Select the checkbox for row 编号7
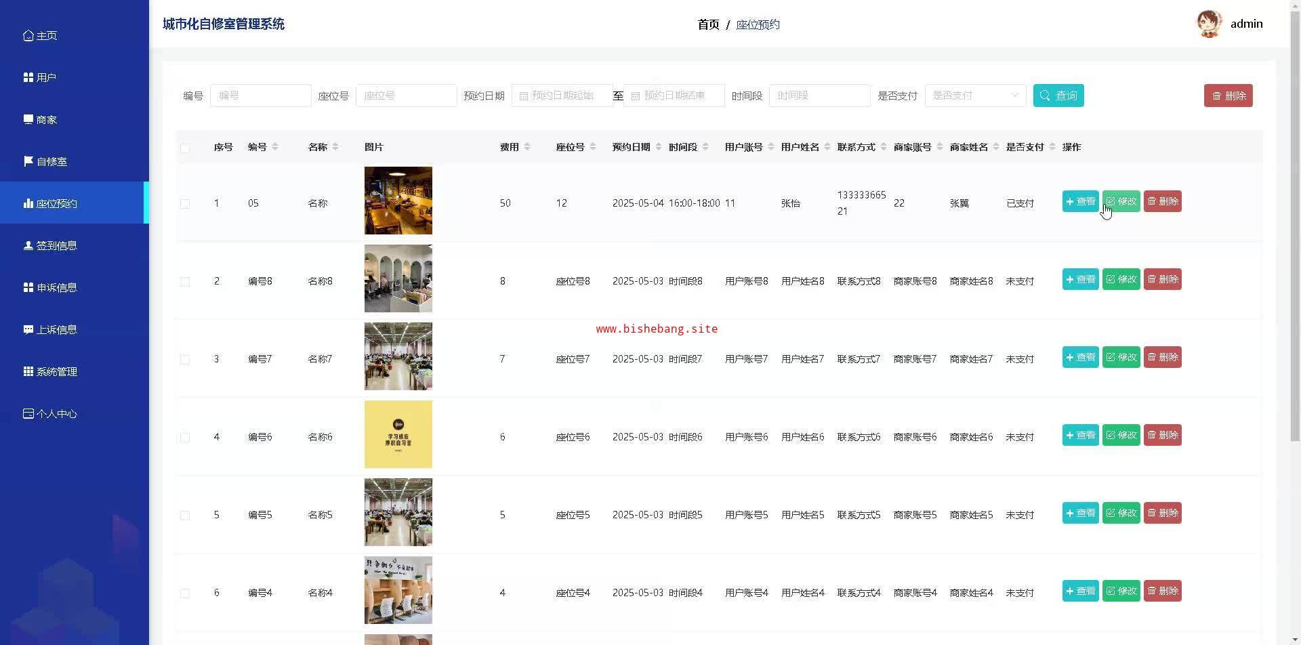The height and width of the screenshot is (645, 1301). pyautogui.click(x=185, y=359)
